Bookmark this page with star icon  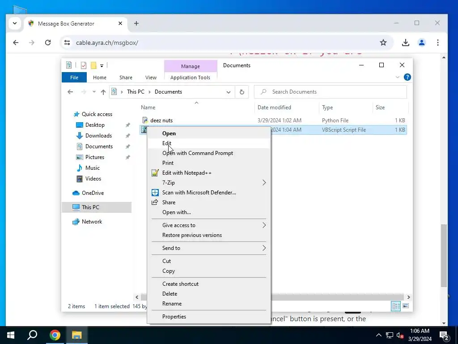383,43
